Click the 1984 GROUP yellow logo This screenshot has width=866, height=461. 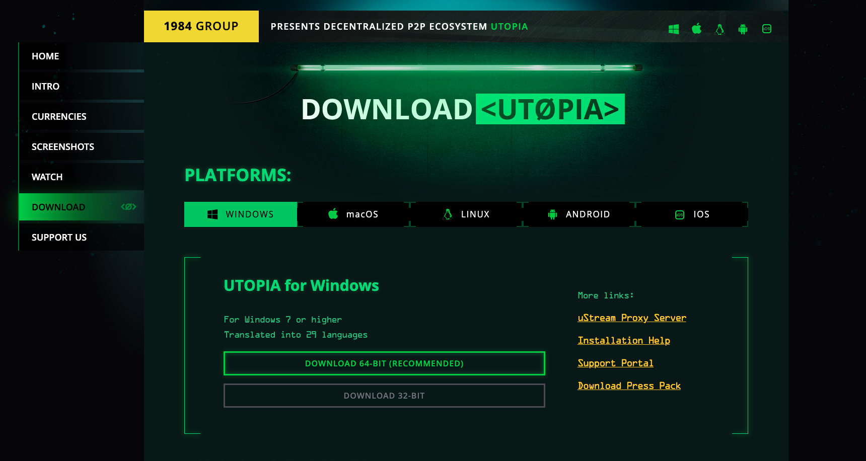pyautogui.click(x=201, y=26)
